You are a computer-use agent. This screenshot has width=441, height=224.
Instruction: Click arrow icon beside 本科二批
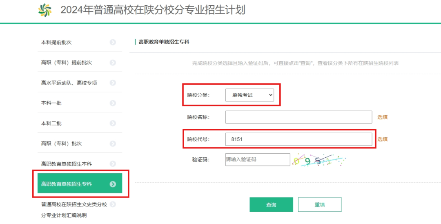coord(113,123)
